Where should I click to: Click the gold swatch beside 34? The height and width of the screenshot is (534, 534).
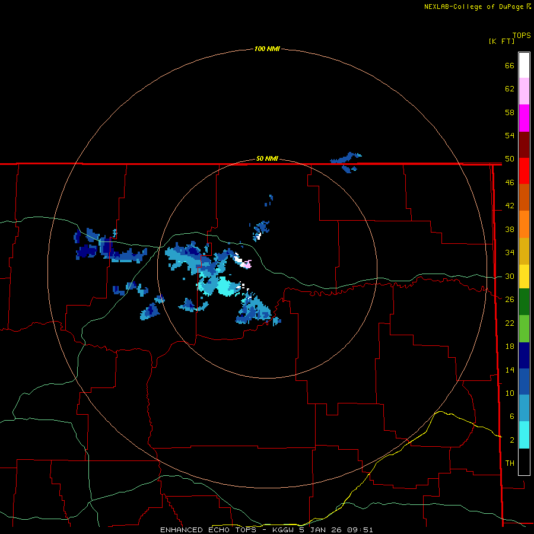point(524,251)
